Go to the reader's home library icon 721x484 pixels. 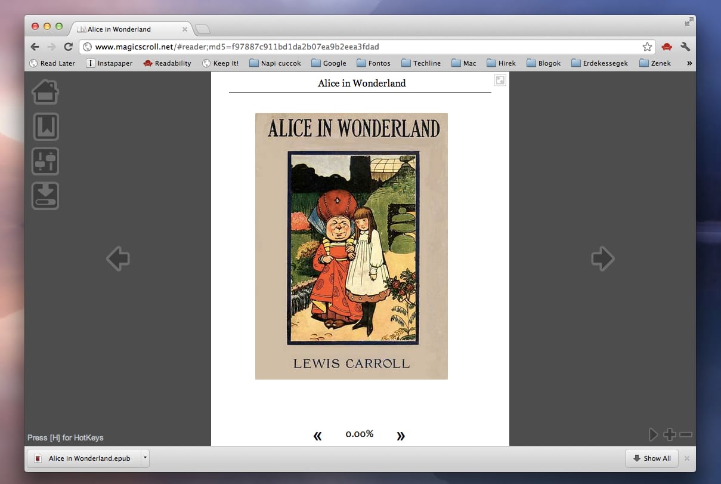(45, 92)
